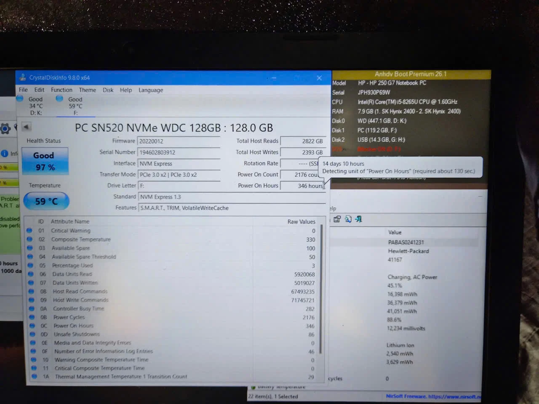Click the status circle for Controller Busy Time
The height and width of the screenshot is (404, 539).
click(x=32, y=308)
